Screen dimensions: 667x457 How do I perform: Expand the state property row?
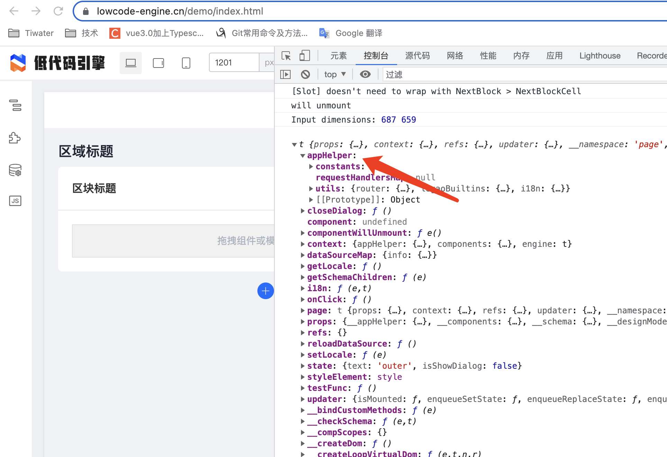click(303, 366)
